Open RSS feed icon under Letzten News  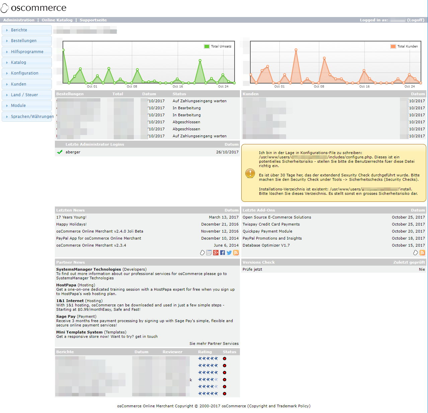tap(236, 253)
